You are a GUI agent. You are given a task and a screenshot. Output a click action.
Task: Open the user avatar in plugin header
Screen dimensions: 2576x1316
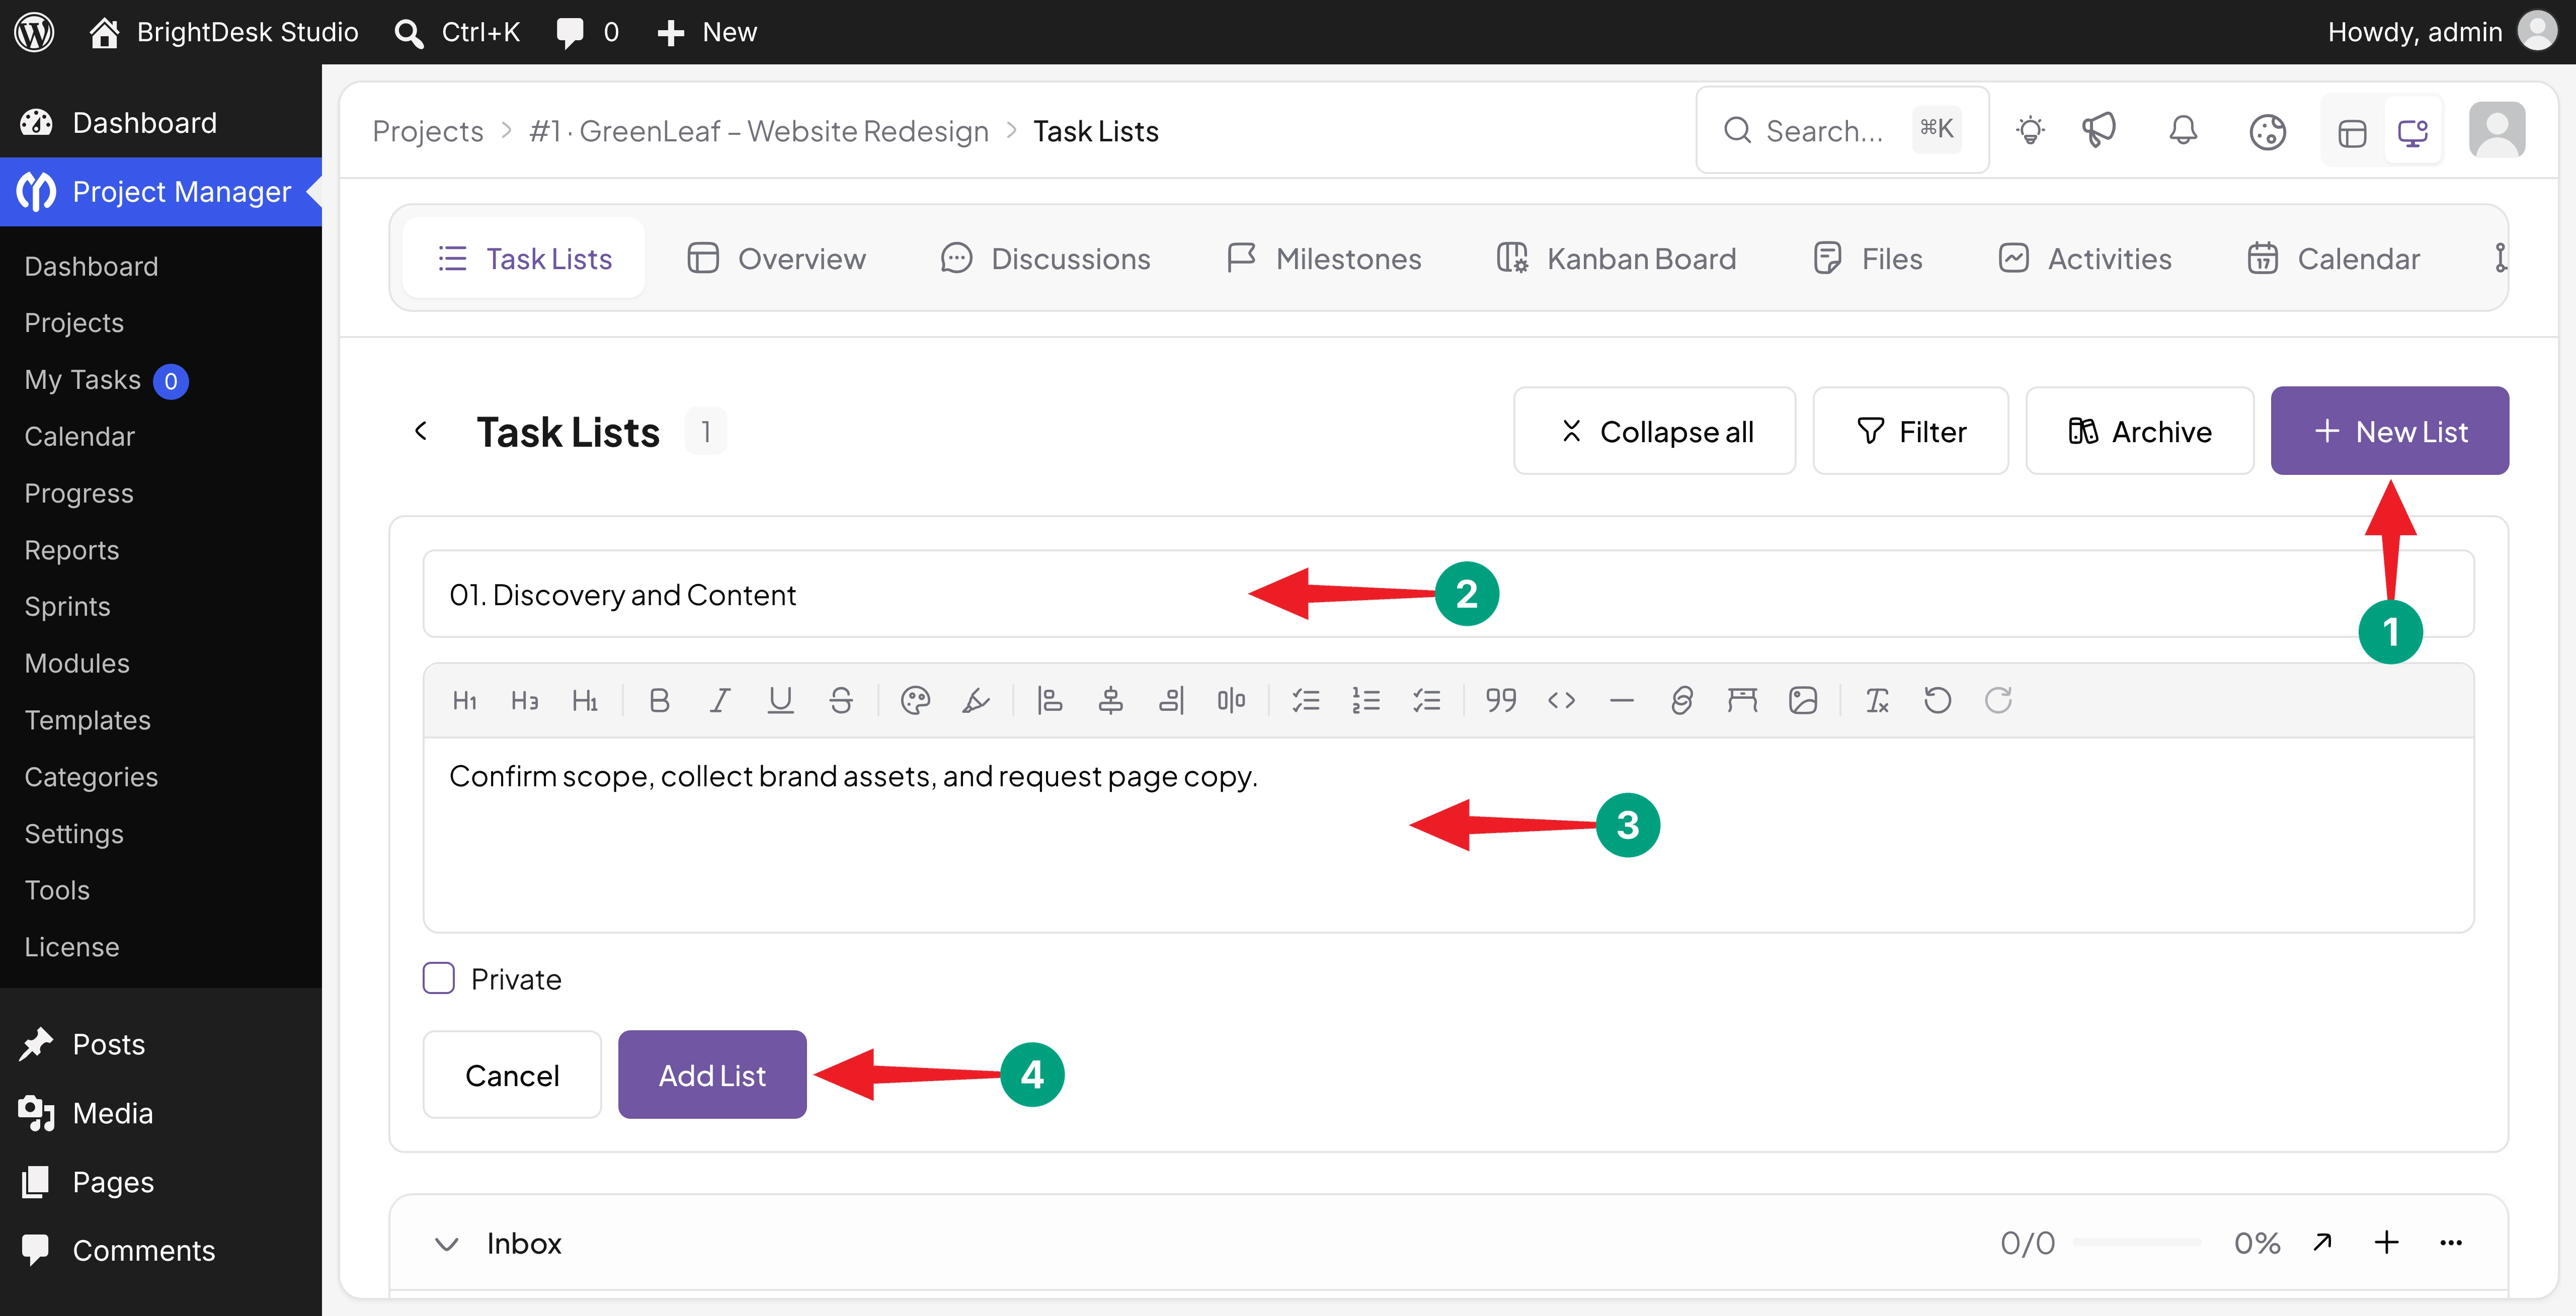(x=2497, y=130)
